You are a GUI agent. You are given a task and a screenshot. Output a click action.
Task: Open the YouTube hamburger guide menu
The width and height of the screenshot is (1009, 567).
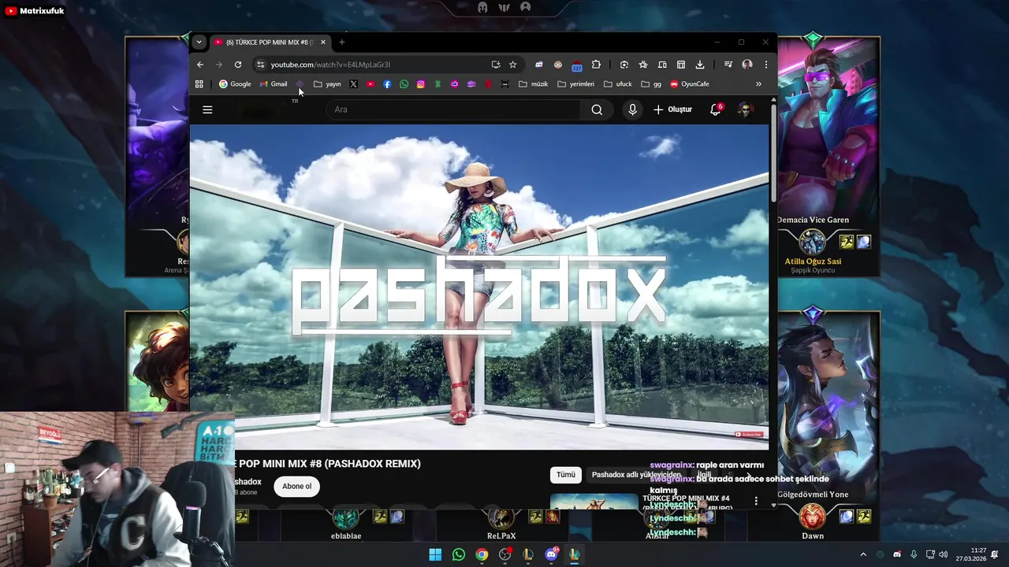tap(207, 109)
